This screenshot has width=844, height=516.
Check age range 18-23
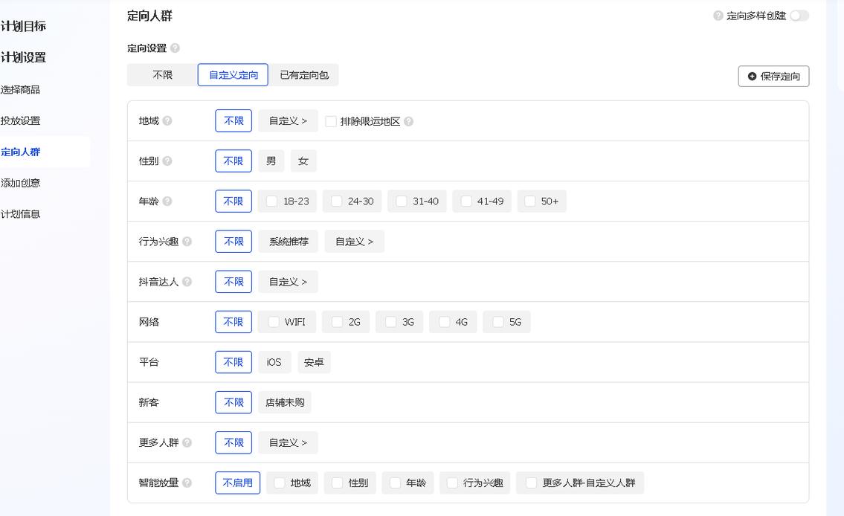click(x=272, y=201)
